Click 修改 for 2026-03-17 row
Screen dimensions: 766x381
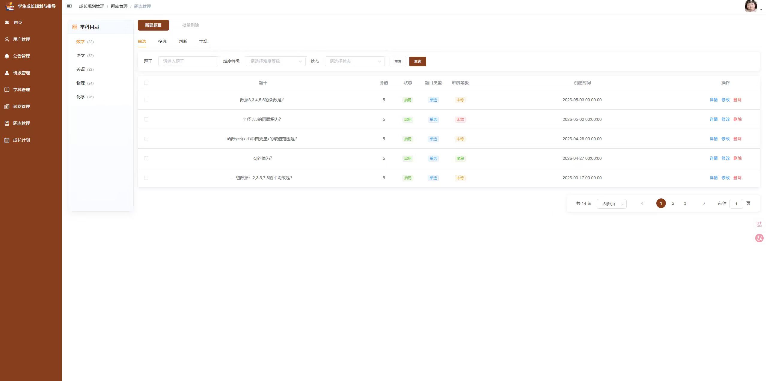coord(726,178)
